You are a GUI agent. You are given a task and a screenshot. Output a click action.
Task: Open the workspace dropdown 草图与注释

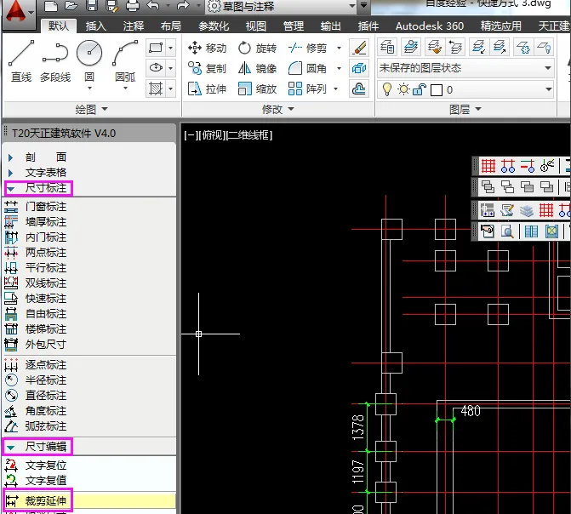(x=281, y=6)
